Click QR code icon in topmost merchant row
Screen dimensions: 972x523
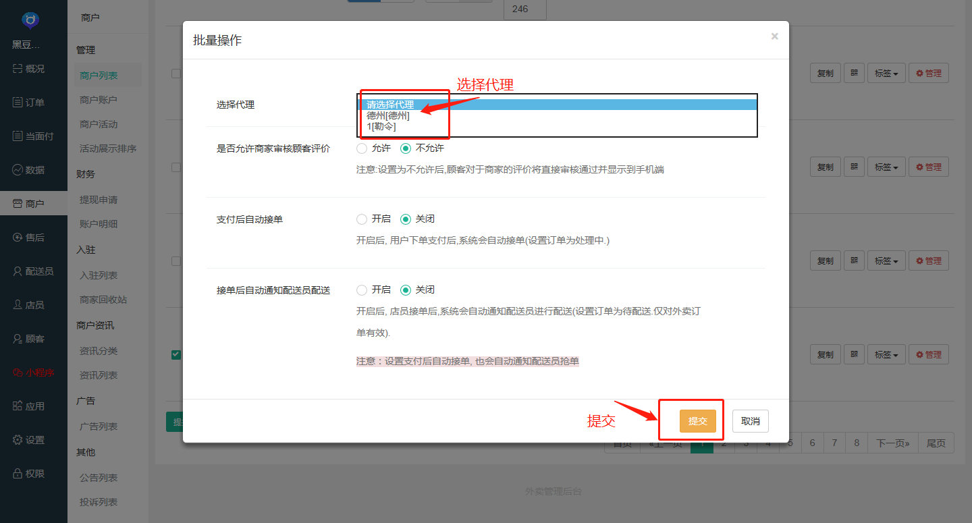(x=854, y=73)
